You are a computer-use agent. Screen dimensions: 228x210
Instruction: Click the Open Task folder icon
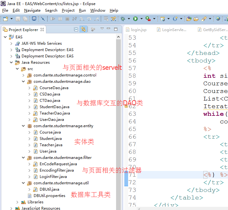tap(196, 19)
